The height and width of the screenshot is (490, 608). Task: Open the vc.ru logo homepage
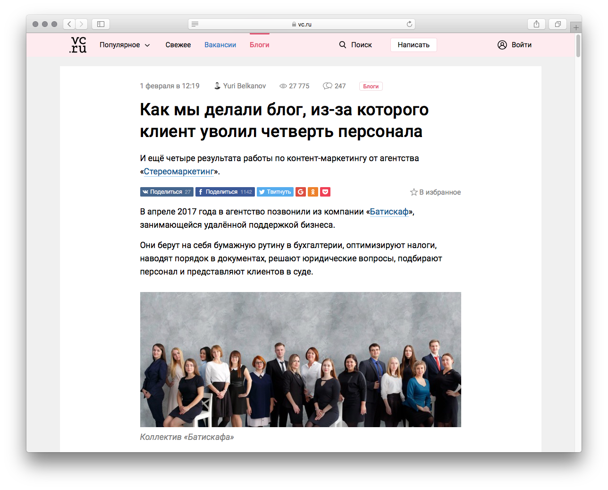point(78,45)
